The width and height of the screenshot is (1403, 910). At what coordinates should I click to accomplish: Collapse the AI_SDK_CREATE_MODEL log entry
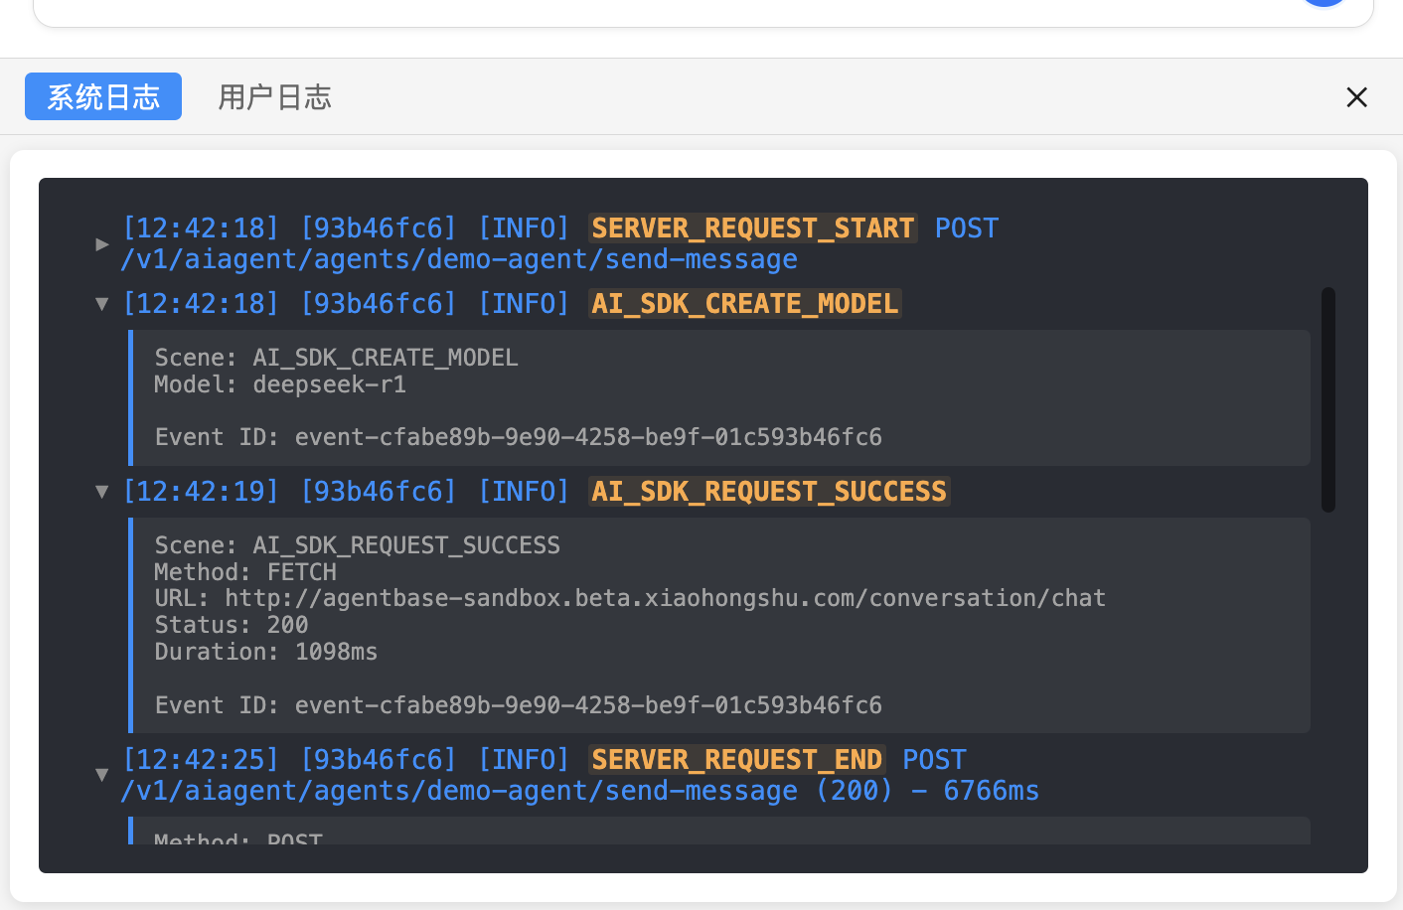[101, 304]
